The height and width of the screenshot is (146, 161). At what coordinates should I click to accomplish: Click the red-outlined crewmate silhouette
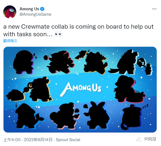point(130,89)
